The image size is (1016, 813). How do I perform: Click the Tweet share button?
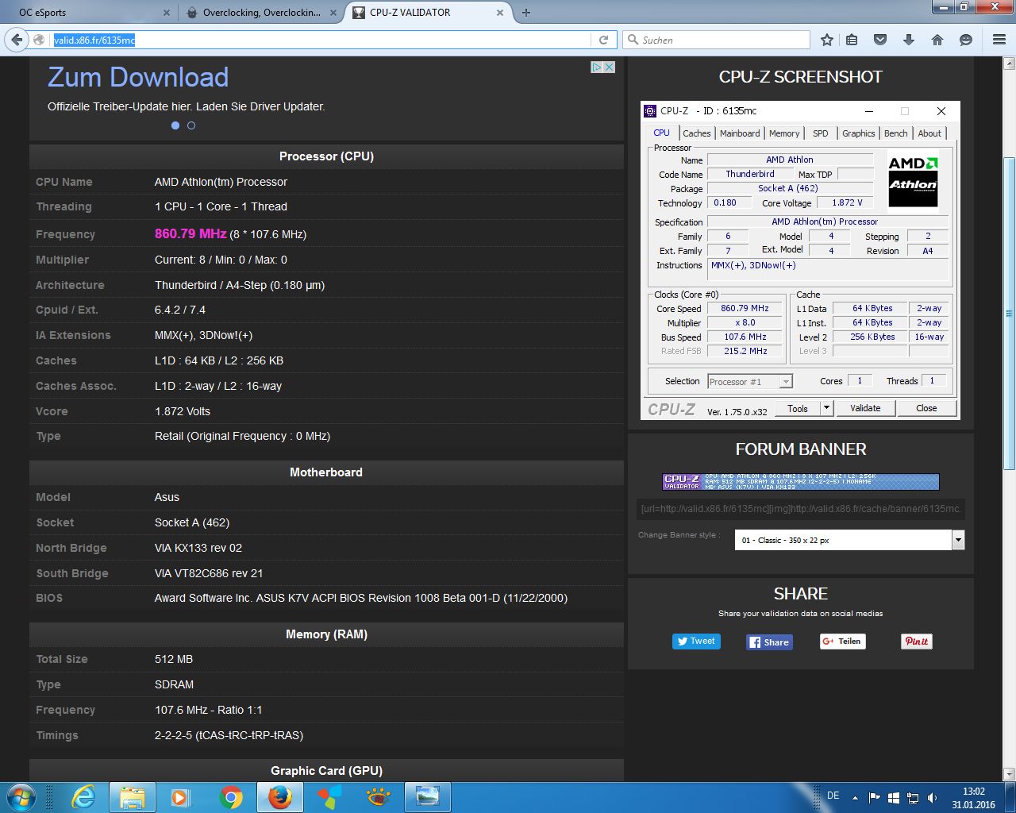[696, 642]
